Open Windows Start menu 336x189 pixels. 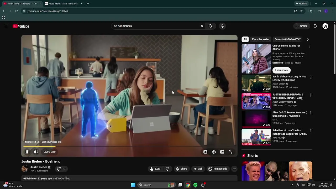[x=133, y=185]
